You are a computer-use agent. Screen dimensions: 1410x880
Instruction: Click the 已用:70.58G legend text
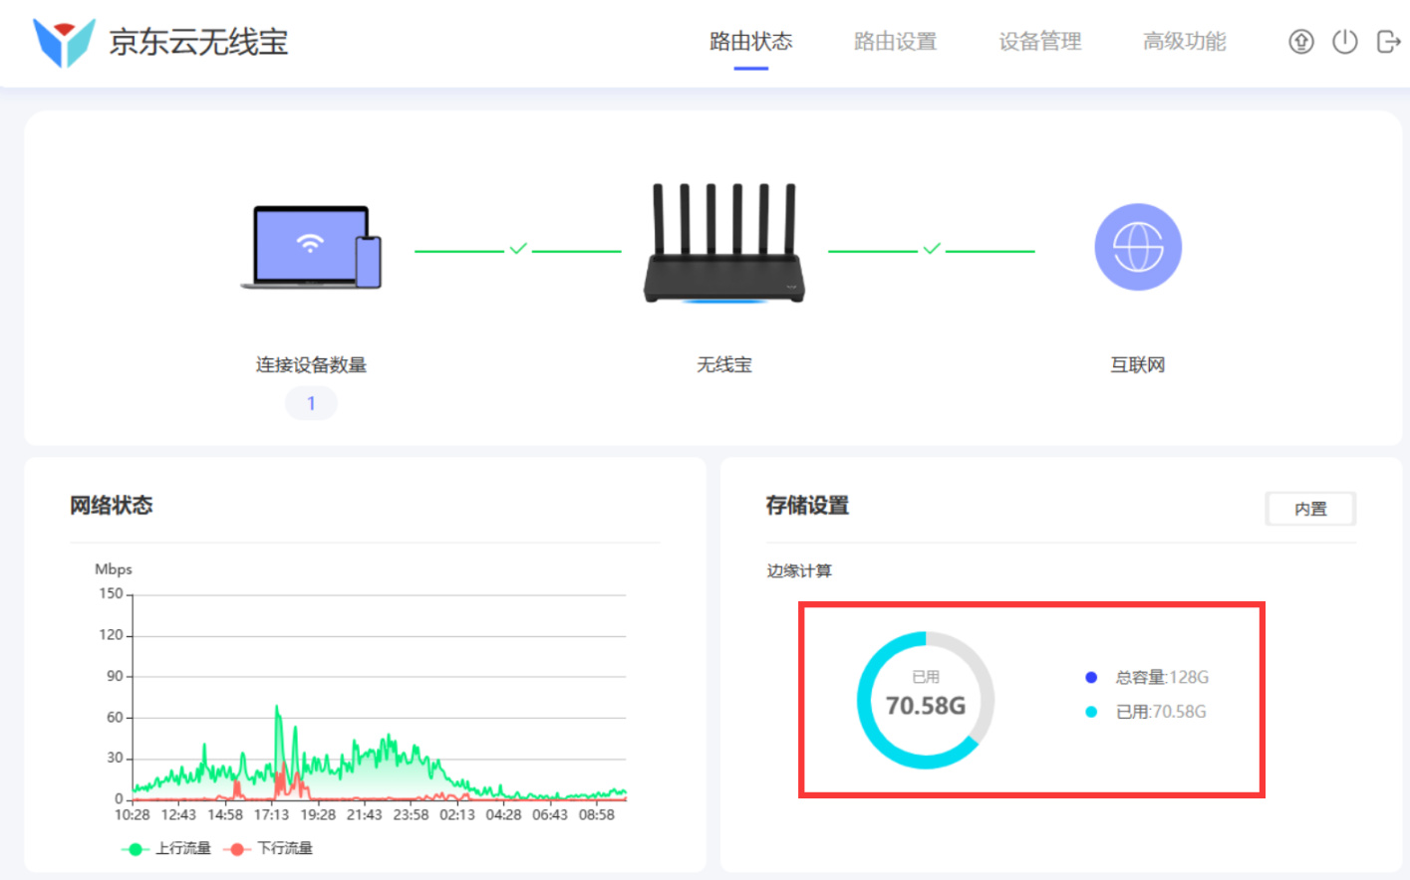[1161, 712]
